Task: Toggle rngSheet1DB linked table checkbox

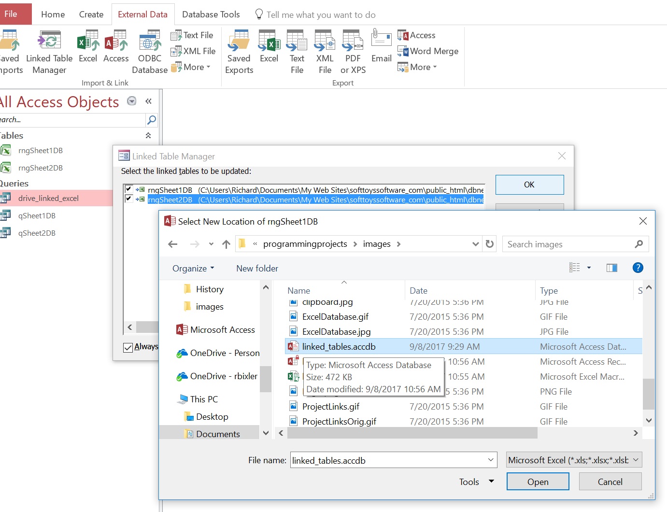Action: (x=128, y=189)
